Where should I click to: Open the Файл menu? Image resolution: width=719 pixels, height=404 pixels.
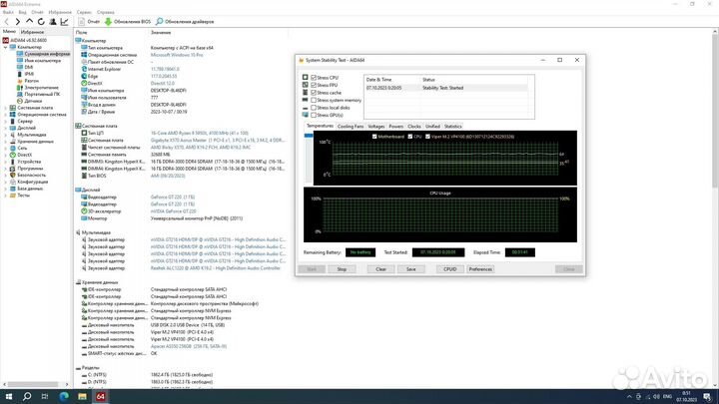coord(8,12)
